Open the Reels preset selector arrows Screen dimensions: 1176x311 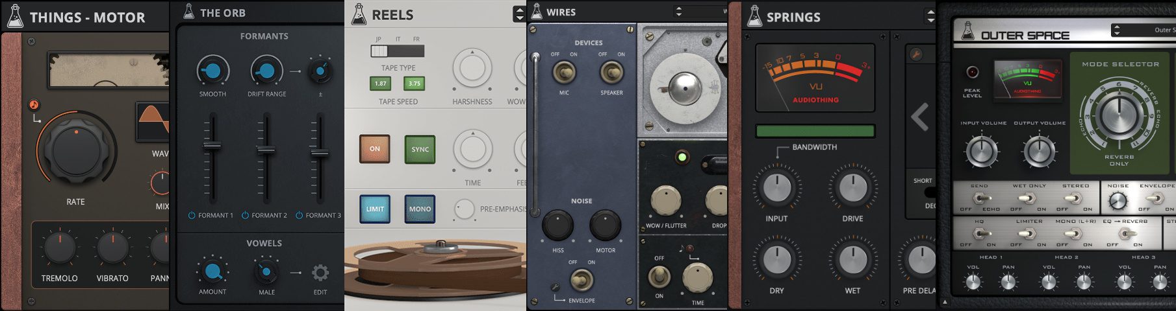coord(518,14)
